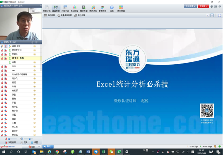Viewport: 223px width, 155px height.
Task: Click the four-arrows fit view icon
Action: (208, 16)
